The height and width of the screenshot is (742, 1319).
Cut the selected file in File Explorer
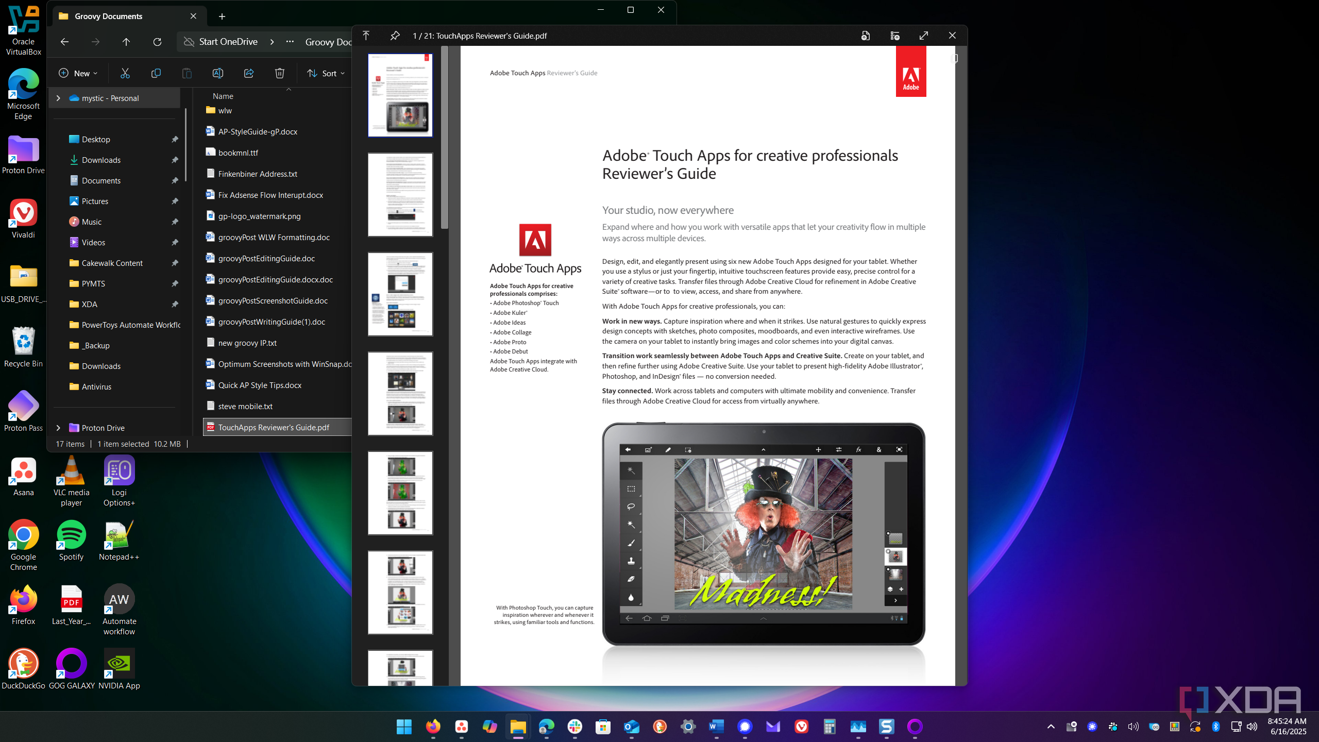click(x=125, y=73)
